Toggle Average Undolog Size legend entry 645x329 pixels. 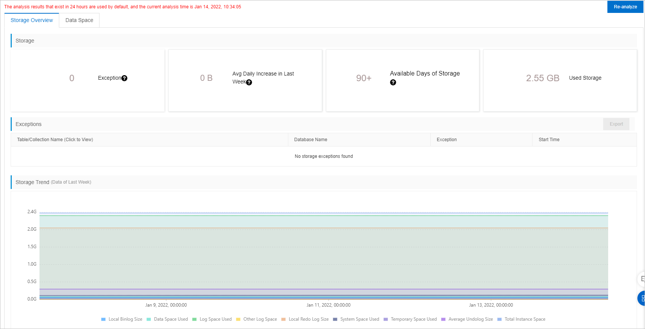[x=467, y=319]
